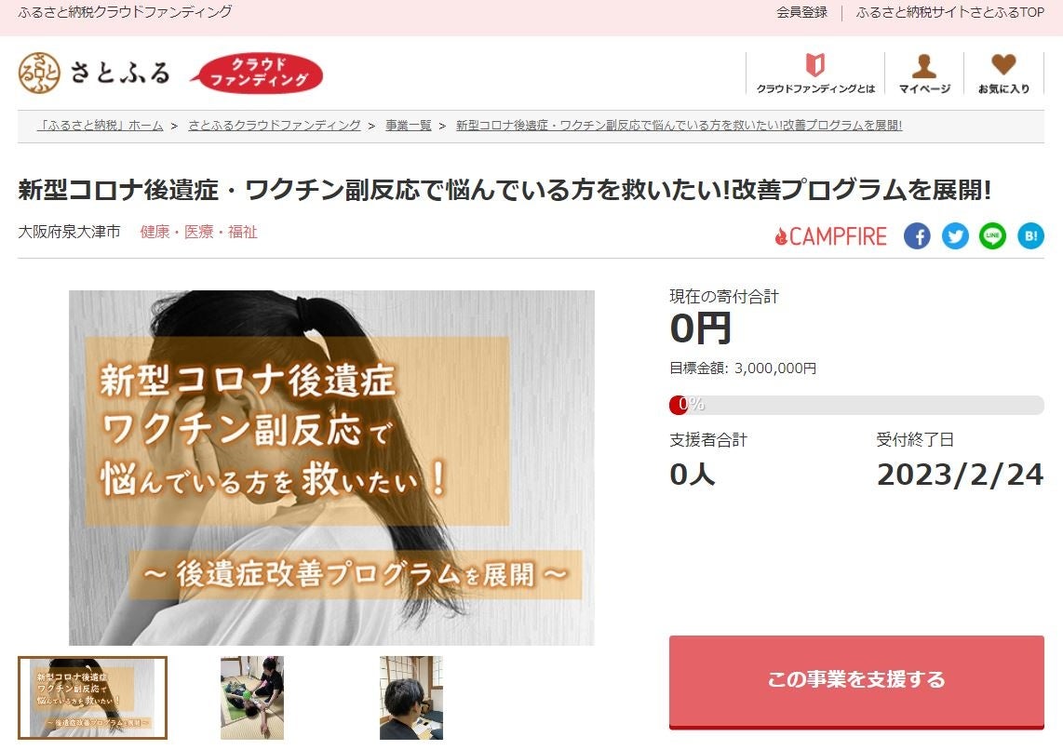This screenshot has height=750, width=1063.
Task: Click the さとふる logo icon
Action: tap(39, 73)
